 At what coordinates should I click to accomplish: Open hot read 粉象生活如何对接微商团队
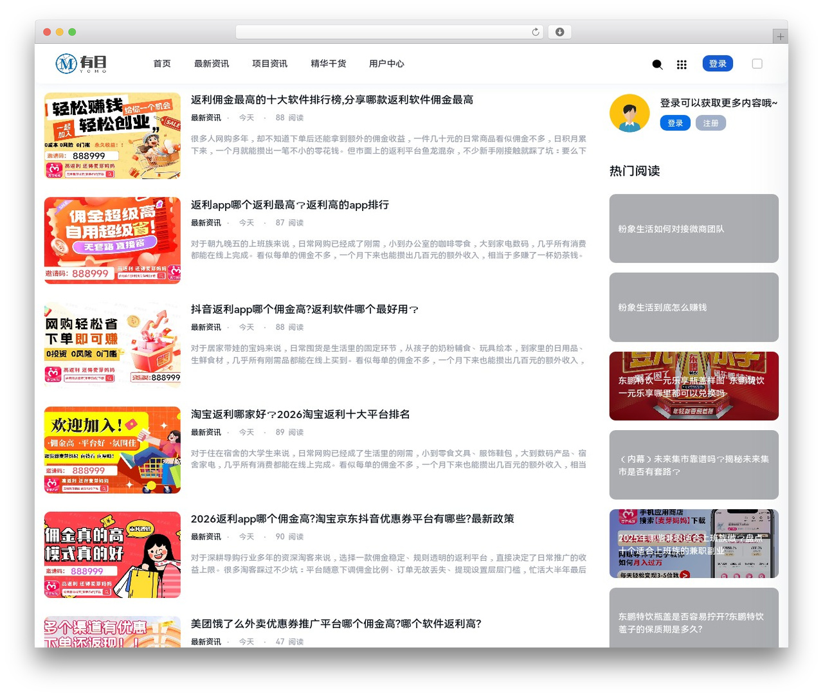694,228
